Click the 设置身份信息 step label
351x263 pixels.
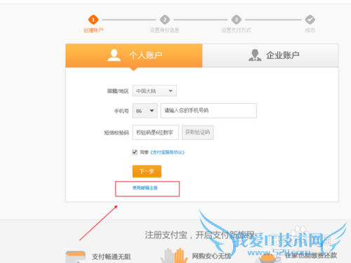click(x=165, y=30)
